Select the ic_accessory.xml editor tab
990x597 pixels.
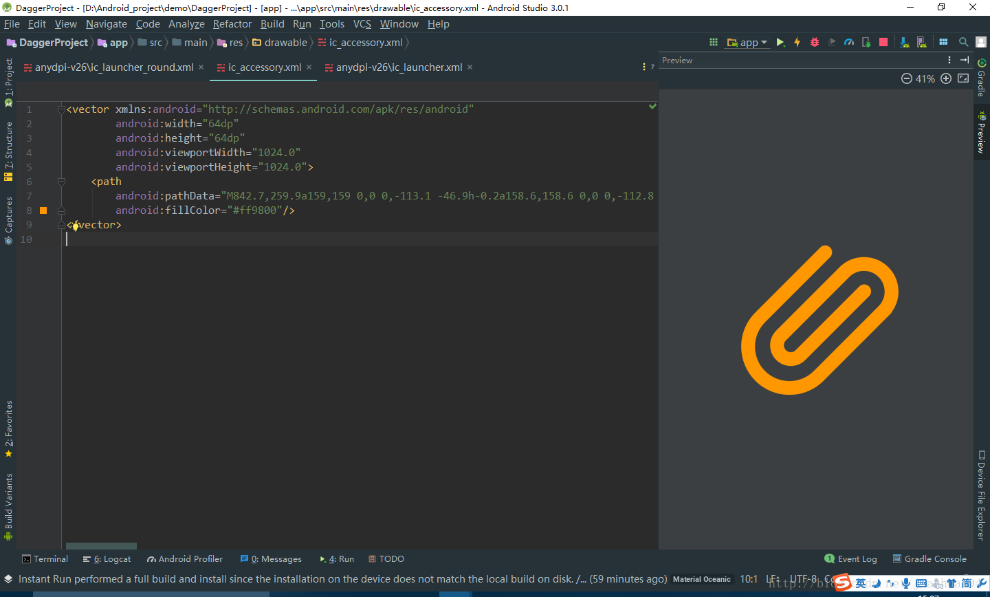(264, 67)
